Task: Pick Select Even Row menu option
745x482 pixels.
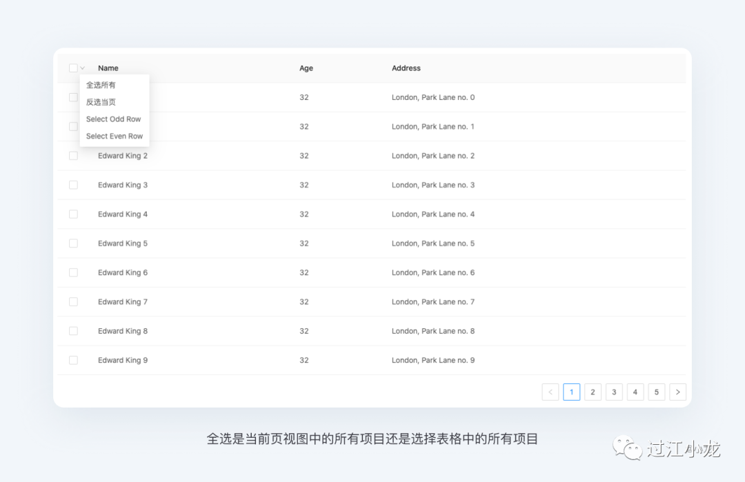Action: 115,137
